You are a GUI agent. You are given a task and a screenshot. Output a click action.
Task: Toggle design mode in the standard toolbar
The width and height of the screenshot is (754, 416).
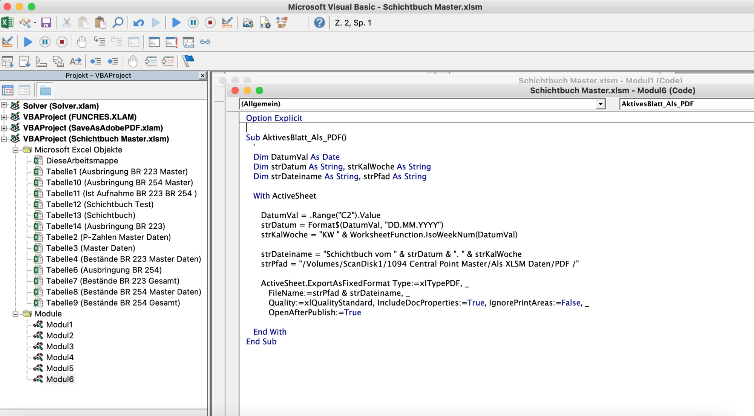click(x=227, y=23)
